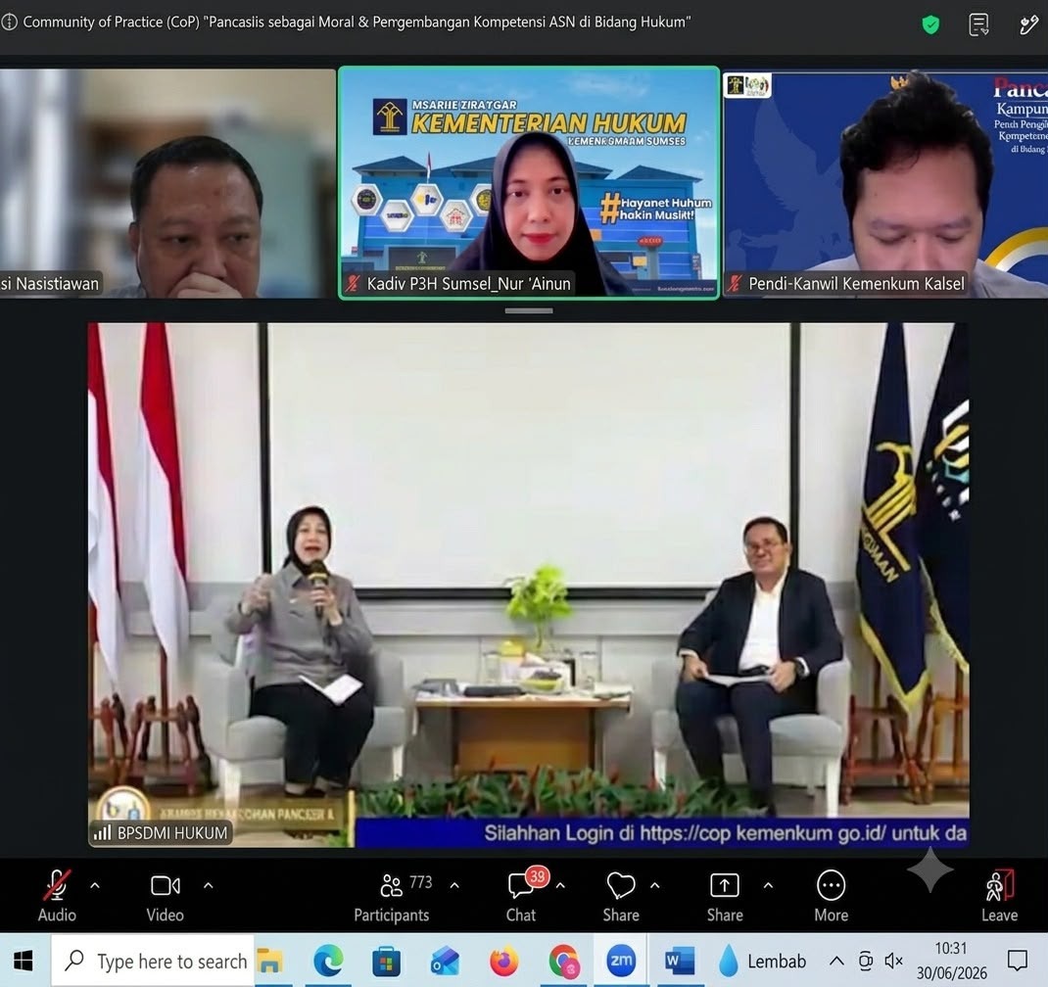This screenshot has height=987, width=1048.
Task: Click the Type here to search box
Action: [x=154, y=961]
